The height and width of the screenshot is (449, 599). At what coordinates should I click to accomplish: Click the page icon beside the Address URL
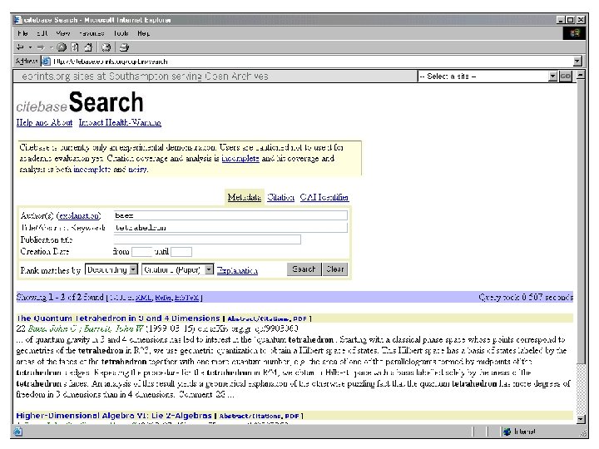46,61
